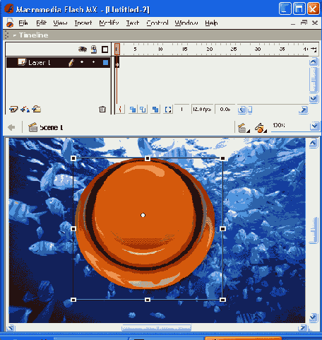The image size is (322, 340).
Task: Click the Layer 1 pencil icon
Action: (71, 63)
